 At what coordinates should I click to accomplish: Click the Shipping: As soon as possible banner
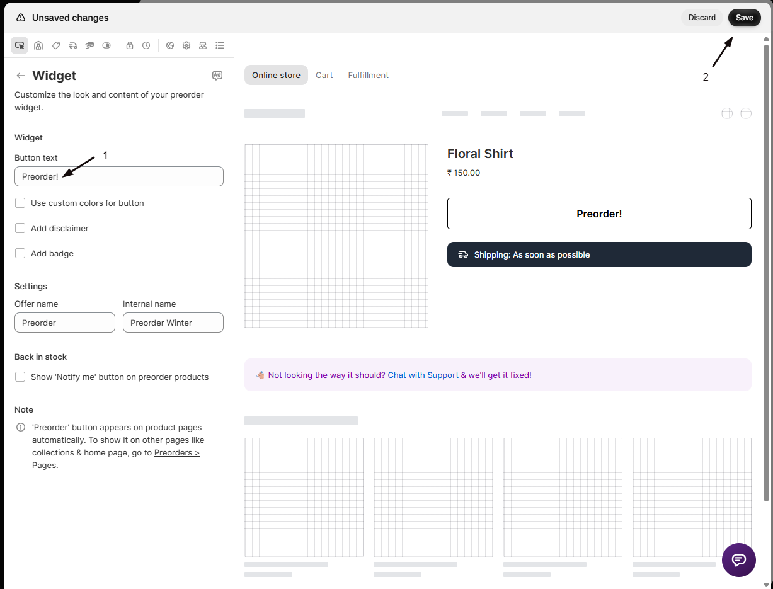click(x=599, y=254)
